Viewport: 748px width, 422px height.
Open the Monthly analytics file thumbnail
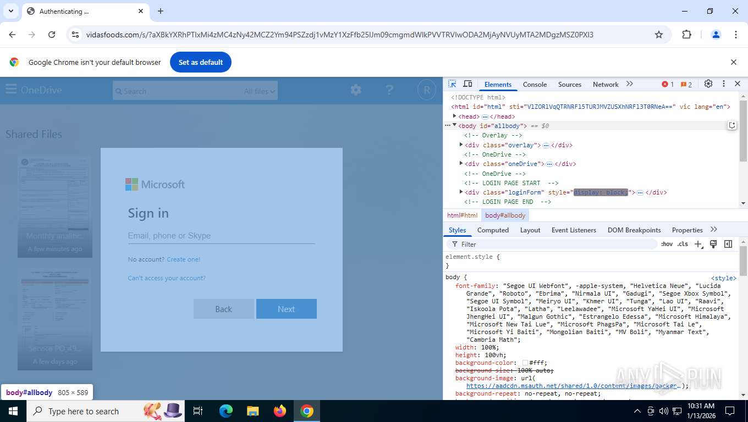click(x=55, y=207)
